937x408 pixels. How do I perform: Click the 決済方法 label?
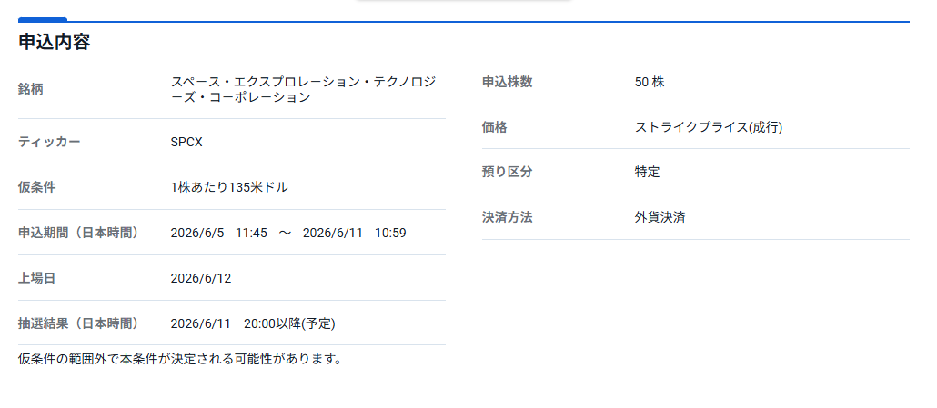pyautogui.click(x=507, y=217)
